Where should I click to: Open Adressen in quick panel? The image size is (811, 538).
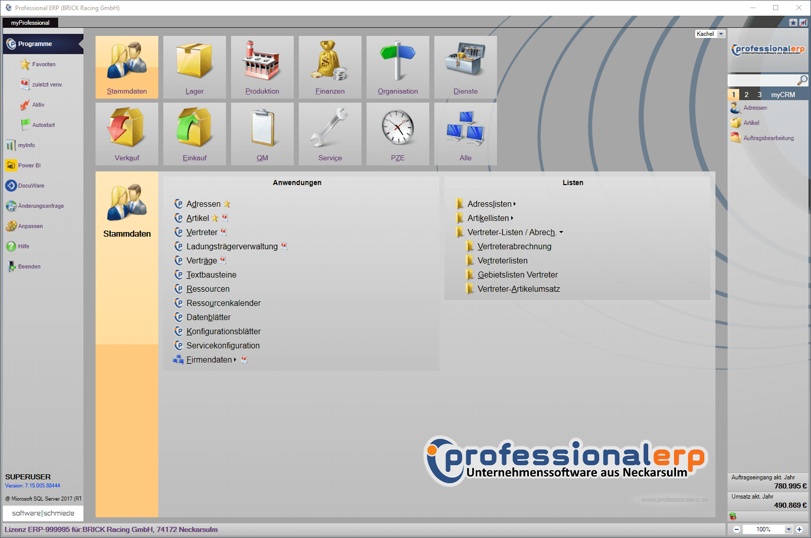(749, 108)
